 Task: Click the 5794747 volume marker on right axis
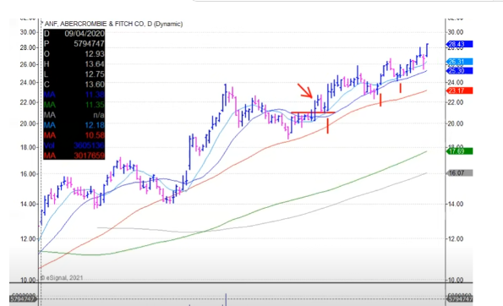(459, 299)
